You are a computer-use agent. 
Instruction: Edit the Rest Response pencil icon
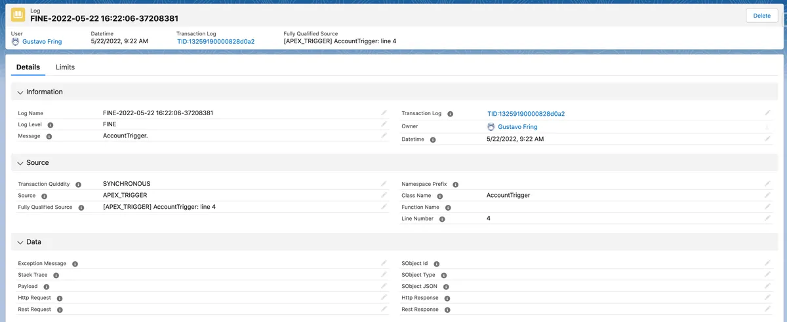coord(767,309)
